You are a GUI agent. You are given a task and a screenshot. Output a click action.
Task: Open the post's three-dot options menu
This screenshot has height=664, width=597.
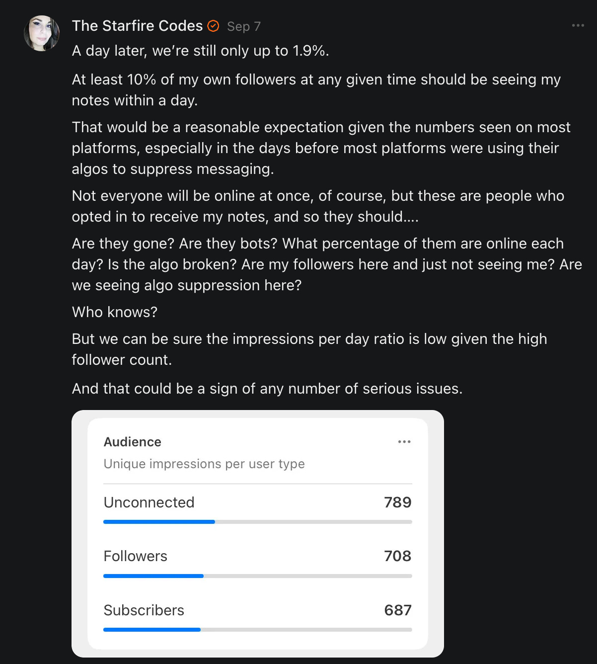(x=578, y=25)
